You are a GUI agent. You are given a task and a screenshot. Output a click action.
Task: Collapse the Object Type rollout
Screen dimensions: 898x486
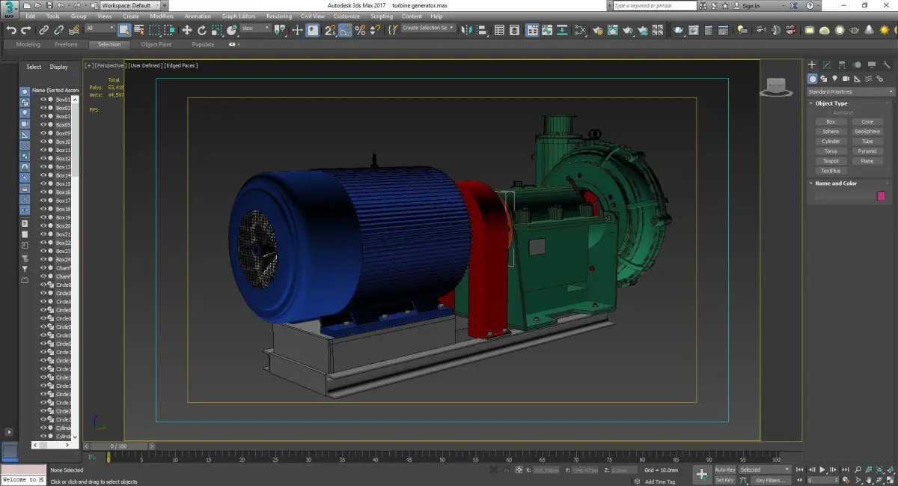point(831,103)
